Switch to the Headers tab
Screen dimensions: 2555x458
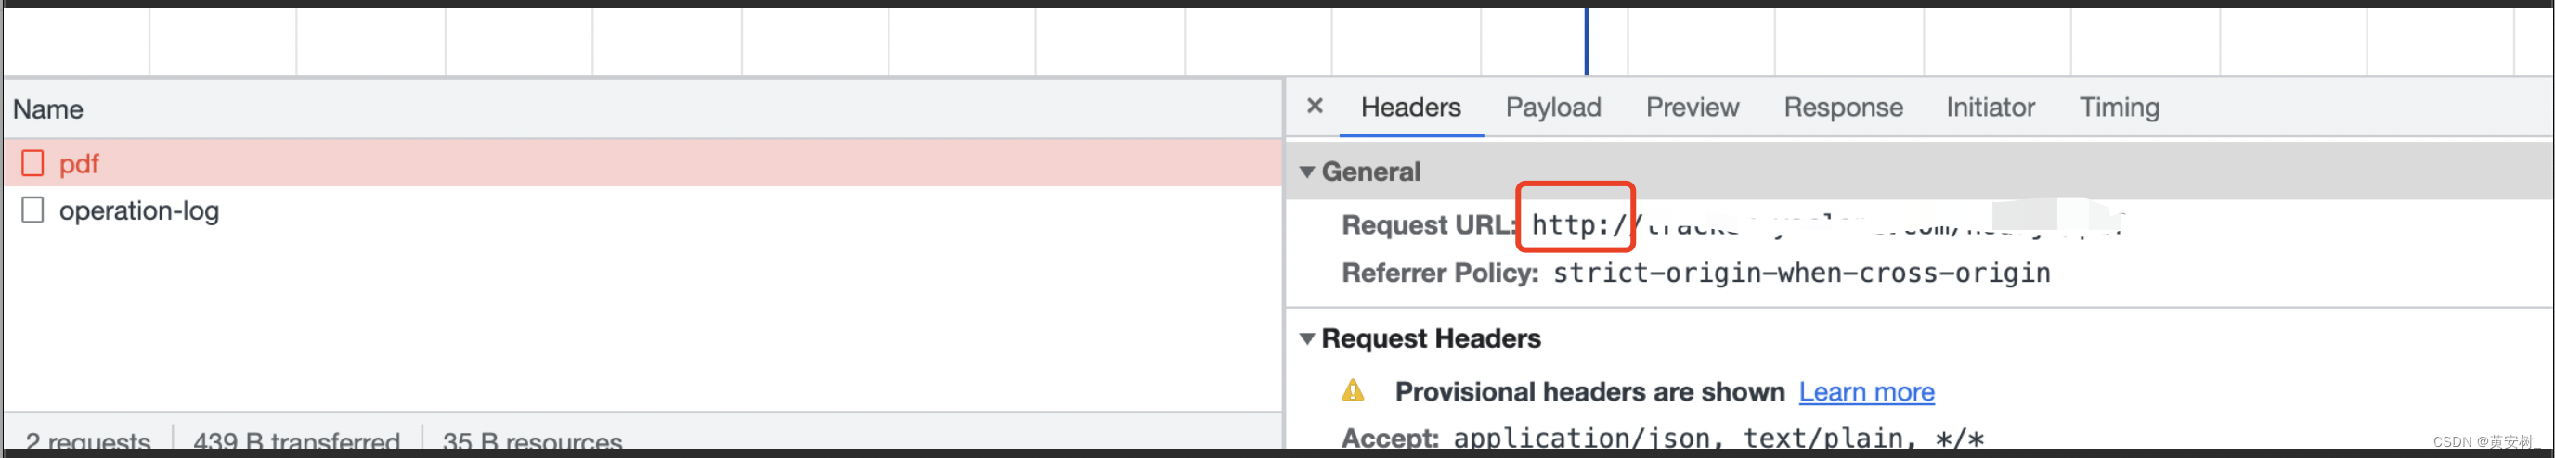point(1410,107)
